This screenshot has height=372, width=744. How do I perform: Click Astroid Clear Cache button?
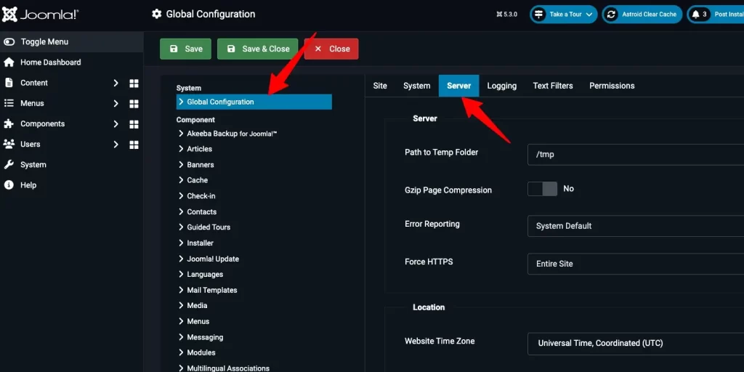pyautogui.click(x=642, y=15)
